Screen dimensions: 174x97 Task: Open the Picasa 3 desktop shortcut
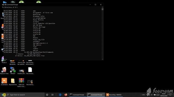(x=4, y=60)
